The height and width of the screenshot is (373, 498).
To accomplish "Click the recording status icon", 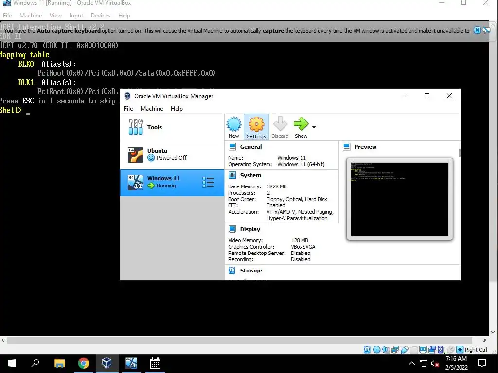I will point(432,350).
